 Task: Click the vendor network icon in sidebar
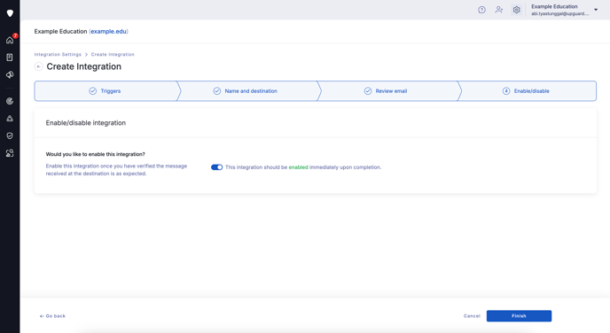(x=10, y=119)
